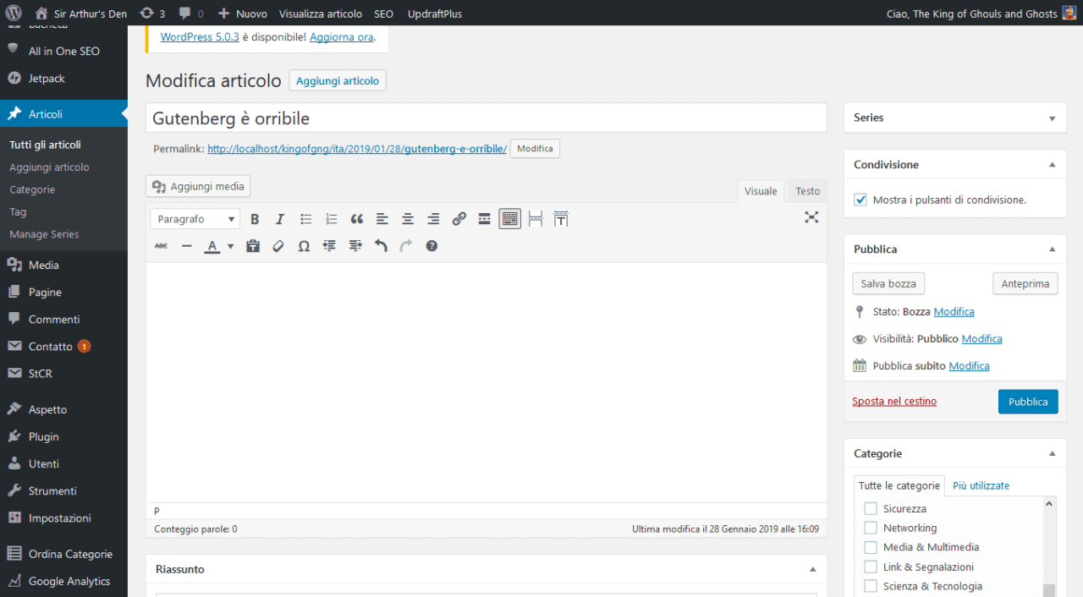Apply italic formatting to text
Image resolution: width=1083 pixels, height=597 pixels.
(x=280, y=219)
